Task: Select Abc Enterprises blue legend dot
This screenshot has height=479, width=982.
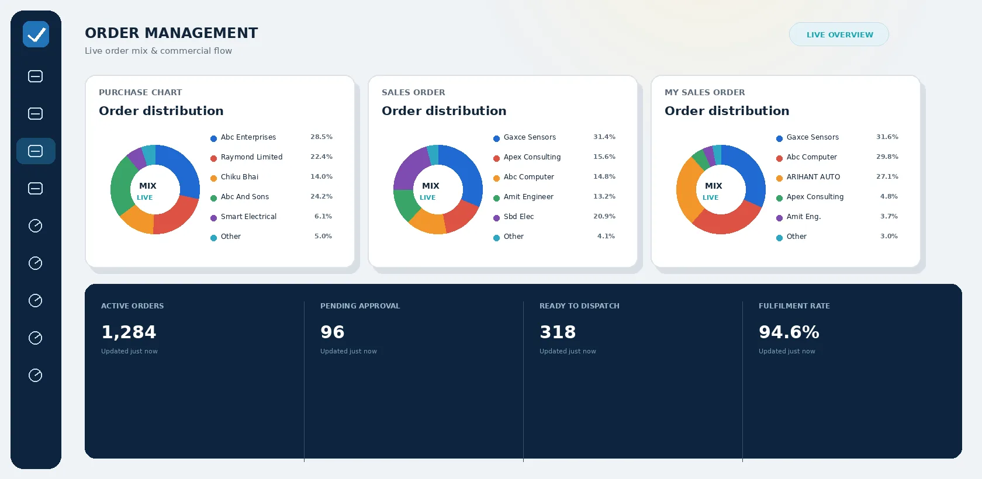Action: (x=213, y=138)
